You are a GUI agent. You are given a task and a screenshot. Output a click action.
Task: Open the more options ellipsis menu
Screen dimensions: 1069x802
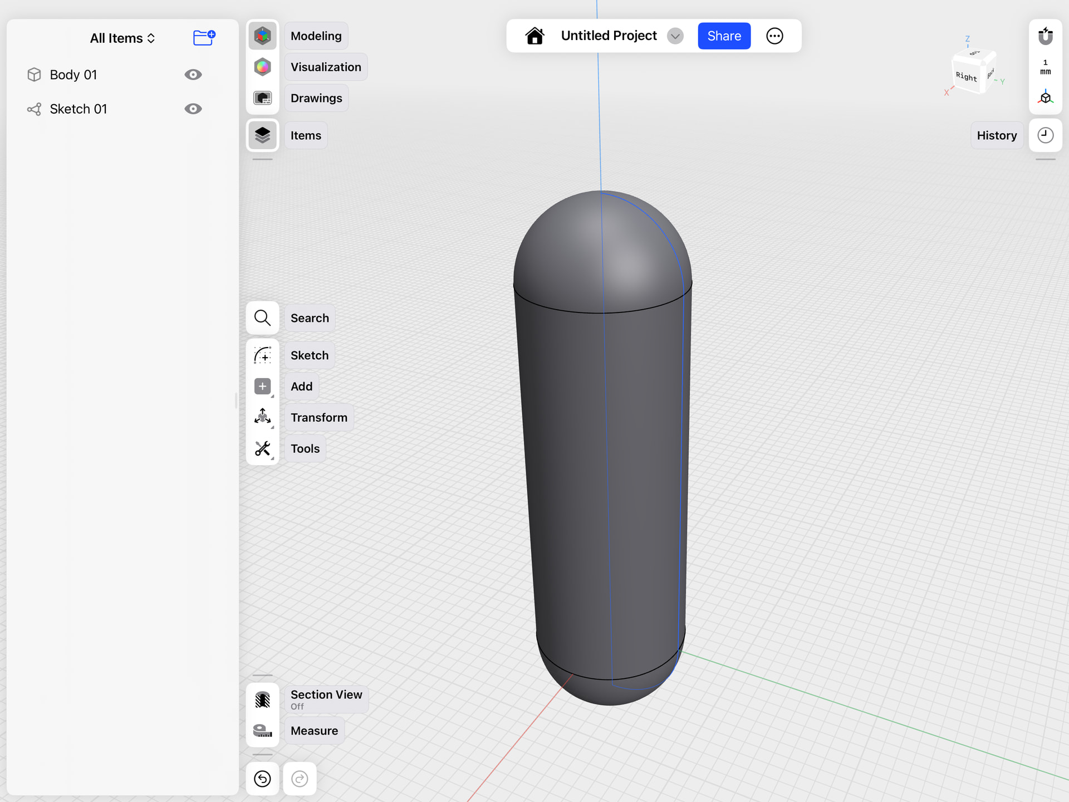774,36
